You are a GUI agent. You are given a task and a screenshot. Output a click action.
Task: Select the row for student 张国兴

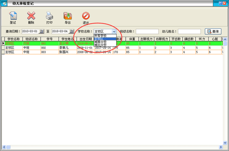[112, 52]
